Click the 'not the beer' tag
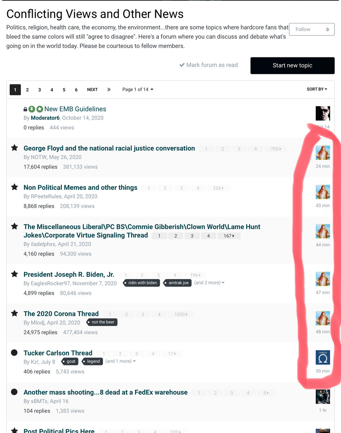This screenshot has width=341, height=433. tap(103, 322)
